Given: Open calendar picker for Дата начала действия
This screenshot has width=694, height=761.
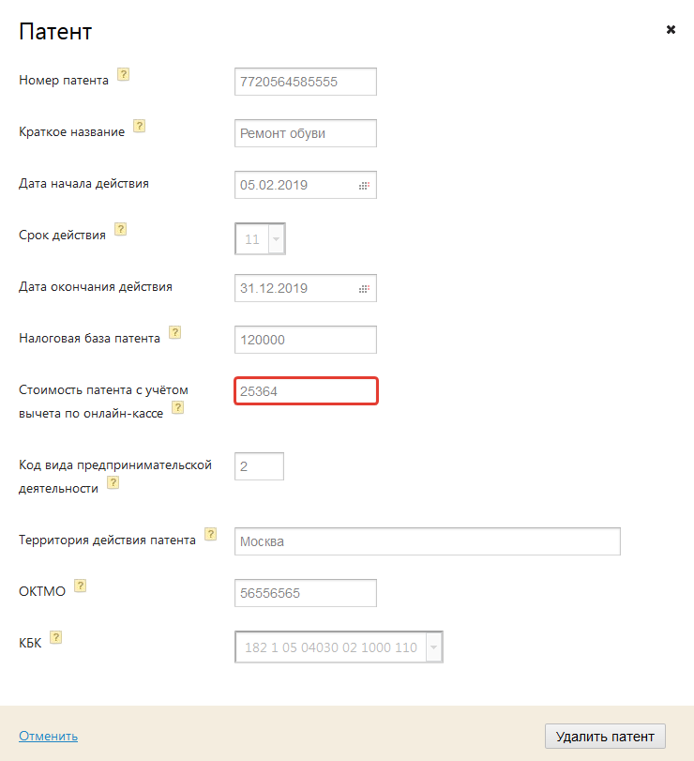Looking at the screenshot, I should click(x=364, y=186).
